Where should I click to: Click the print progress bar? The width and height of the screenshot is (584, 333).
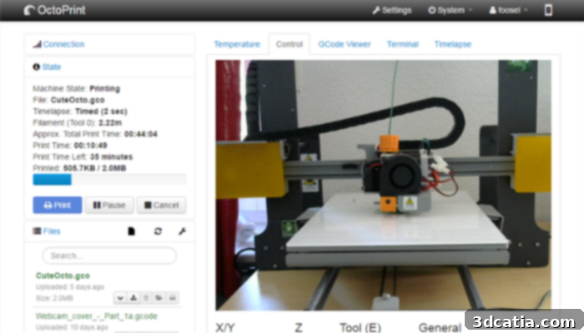[109, 180]
